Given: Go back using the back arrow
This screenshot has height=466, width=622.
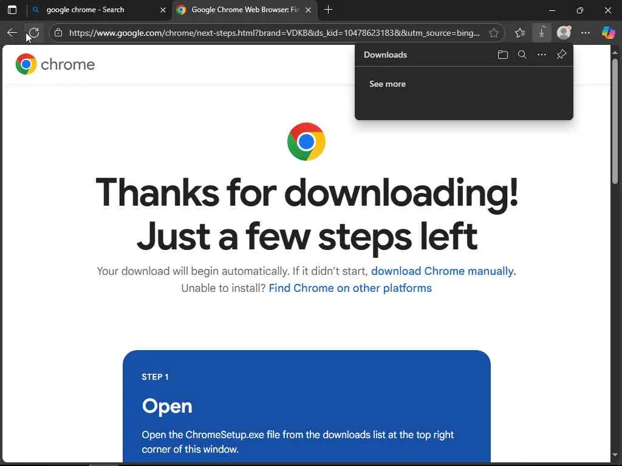Looking at the screenshot, I should click(x=12, y=33).
